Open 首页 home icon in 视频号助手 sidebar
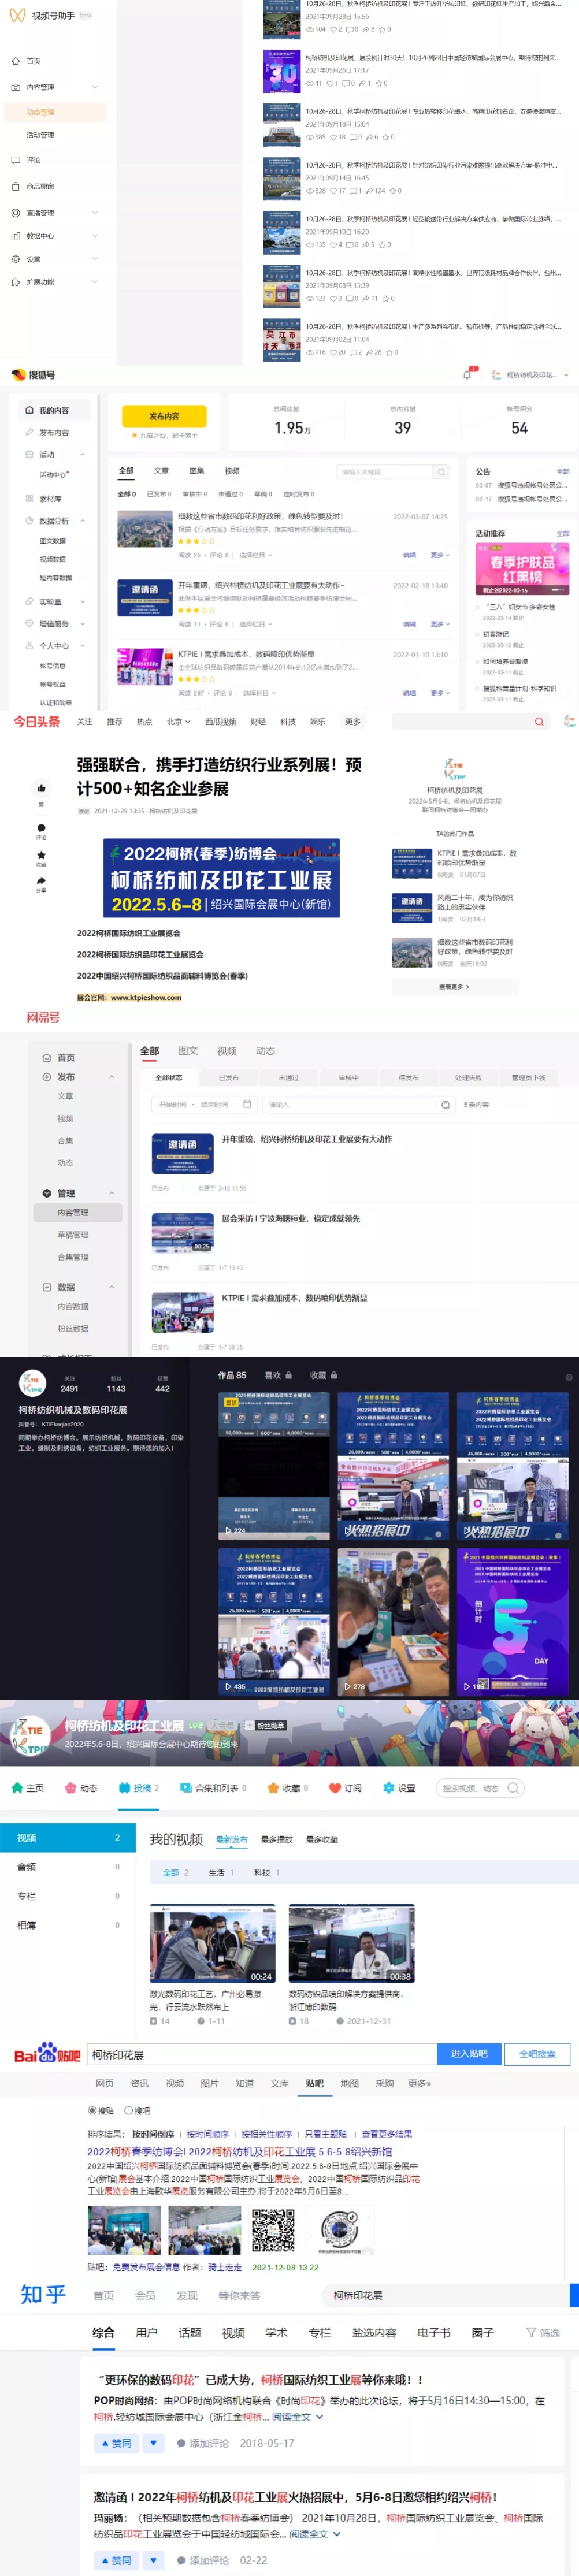The width and height of the screenshot is (579, 2576). coord(16,61)
